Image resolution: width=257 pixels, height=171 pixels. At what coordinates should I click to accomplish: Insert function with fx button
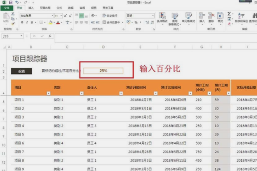tap(50, 36)
